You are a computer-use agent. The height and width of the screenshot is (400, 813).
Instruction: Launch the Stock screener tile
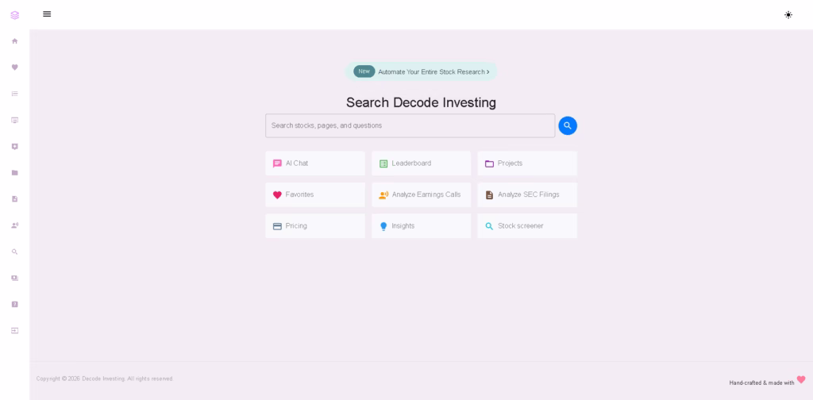tap(527, 226)
